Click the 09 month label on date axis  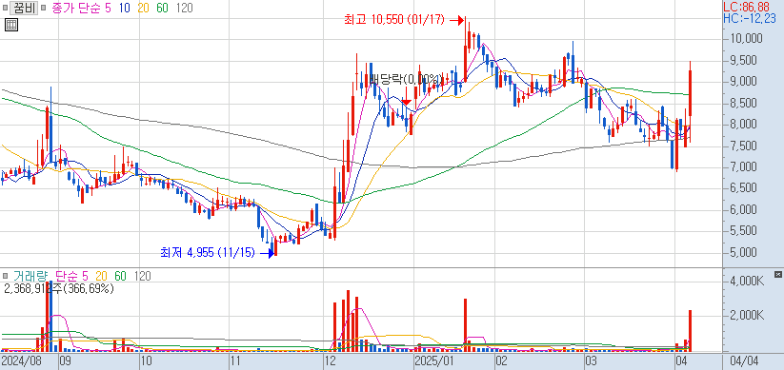pyautogui.click(x=66, y=361)
